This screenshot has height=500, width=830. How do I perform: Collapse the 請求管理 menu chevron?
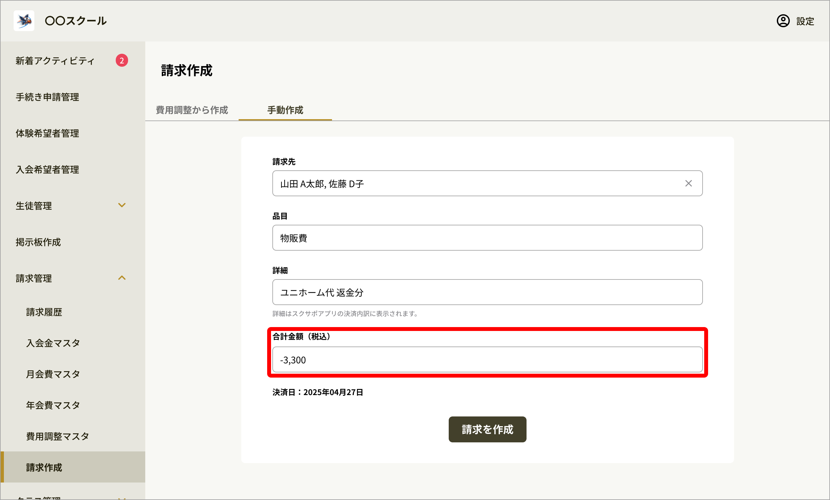tap(122, 278)
